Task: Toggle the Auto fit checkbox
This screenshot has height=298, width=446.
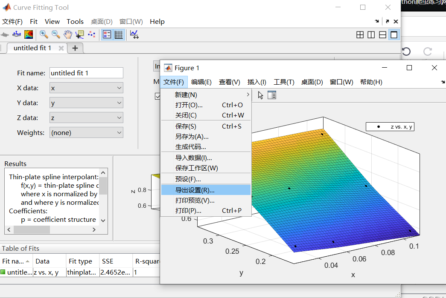Action: point(158,96)
